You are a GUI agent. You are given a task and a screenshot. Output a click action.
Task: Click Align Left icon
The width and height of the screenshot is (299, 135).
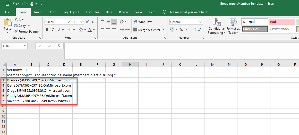tap(102, 30)
